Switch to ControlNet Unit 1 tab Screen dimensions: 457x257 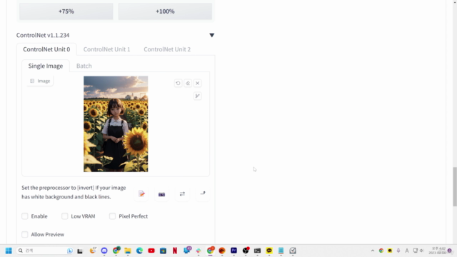point(106,49)
